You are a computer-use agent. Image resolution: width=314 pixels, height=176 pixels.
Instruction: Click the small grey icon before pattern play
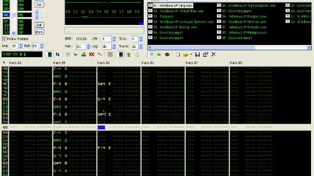(68, 54)
